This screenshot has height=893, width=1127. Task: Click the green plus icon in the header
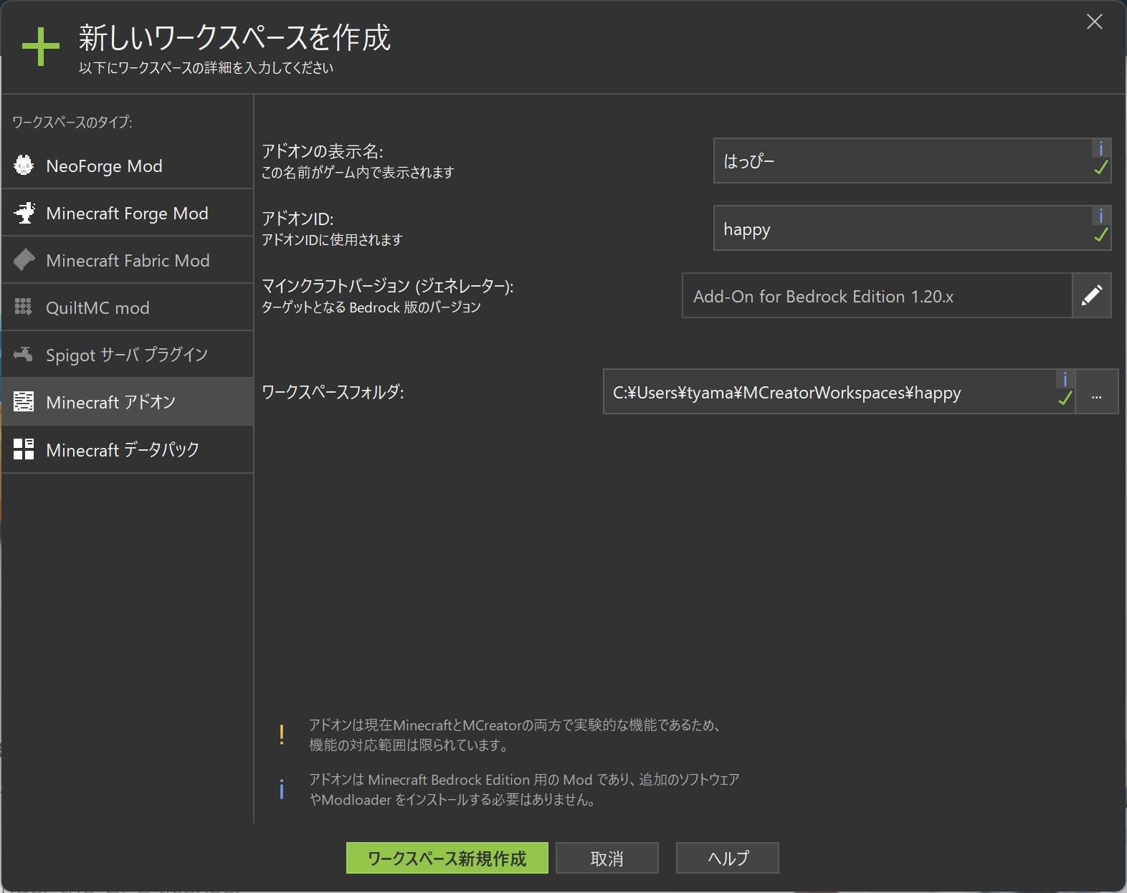pos(41,47)
